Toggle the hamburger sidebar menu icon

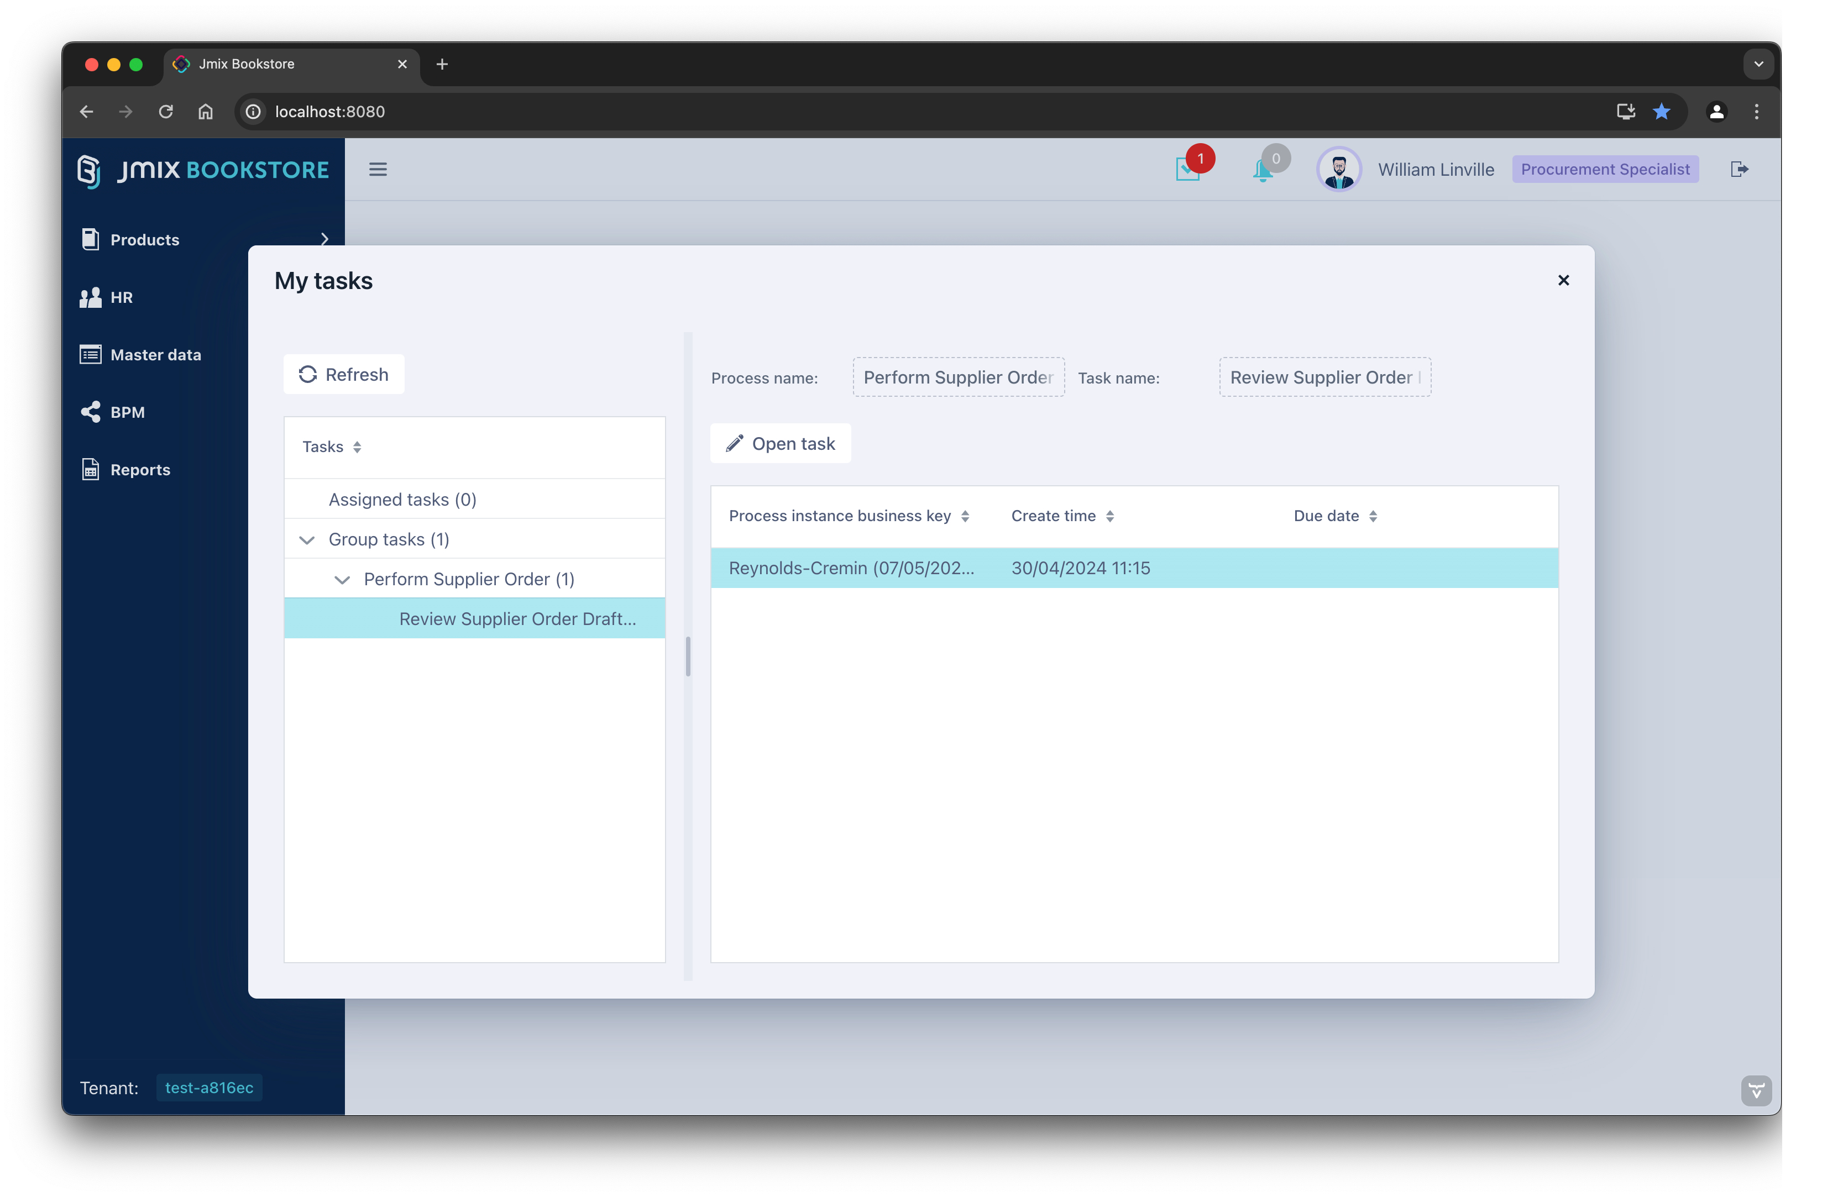click(x=378, y=169)
